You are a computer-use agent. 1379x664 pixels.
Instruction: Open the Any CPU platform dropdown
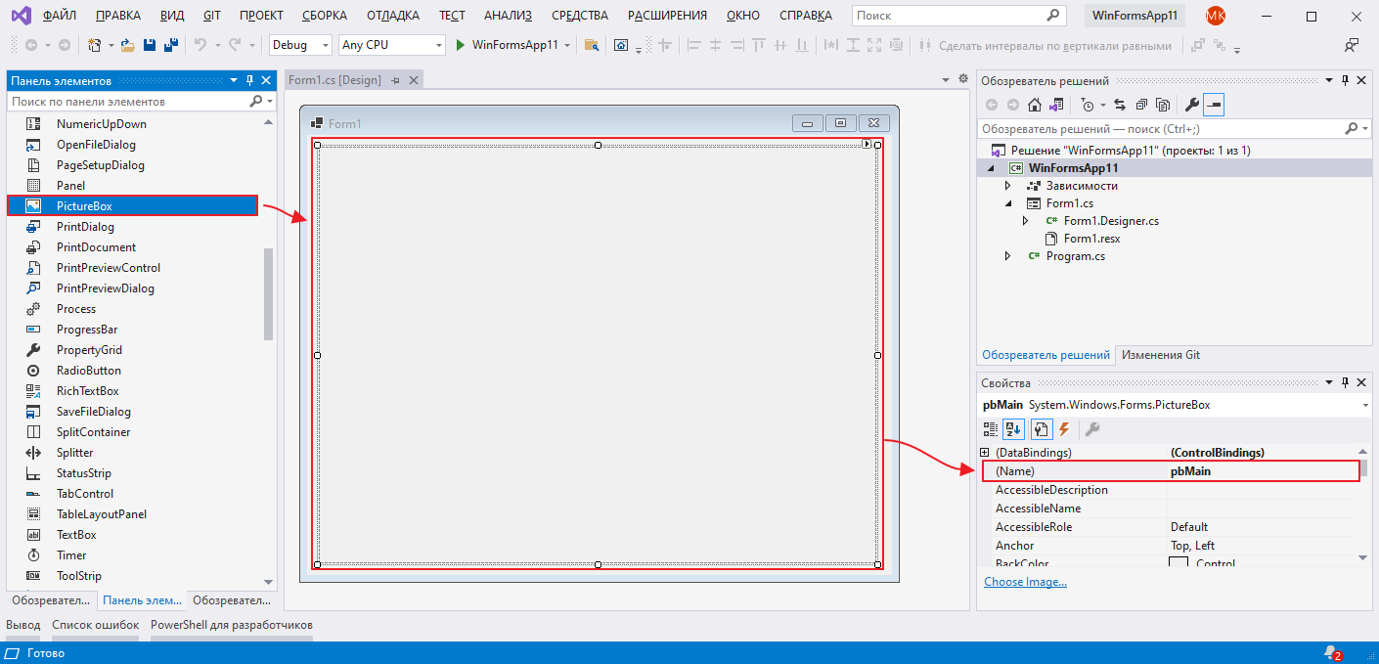(x=391, y=45)
